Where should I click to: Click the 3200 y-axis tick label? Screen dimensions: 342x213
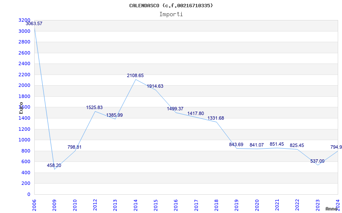coord(24,20)
